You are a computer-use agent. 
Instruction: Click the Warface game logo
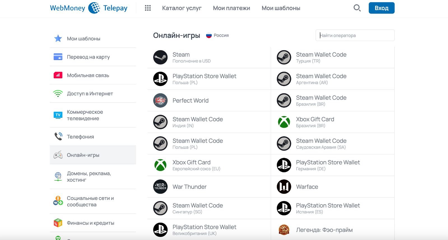coord(284,187)
